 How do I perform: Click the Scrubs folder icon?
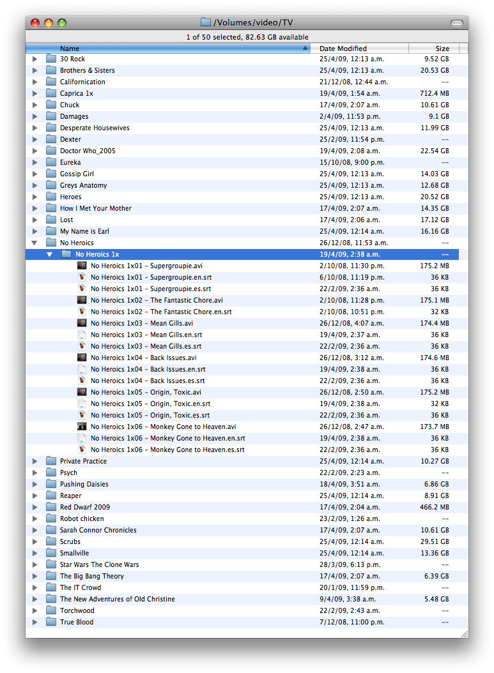coord(51,541)
